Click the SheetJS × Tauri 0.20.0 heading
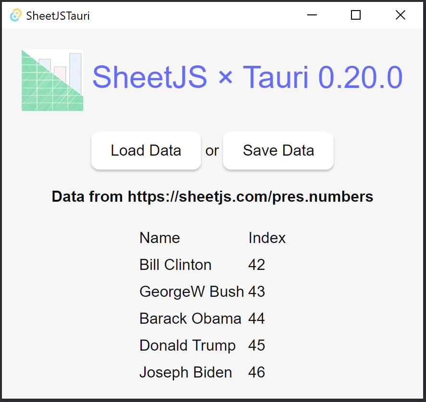 (247, 77)
